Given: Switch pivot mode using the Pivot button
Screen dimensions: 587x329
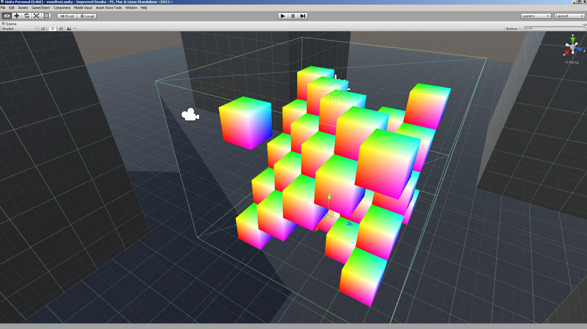Looking at the screenshot, I should 67,16.
